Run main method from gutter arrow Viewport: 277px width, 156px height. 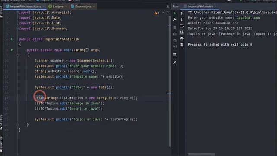pyautogui.click(x=12, y=50)
